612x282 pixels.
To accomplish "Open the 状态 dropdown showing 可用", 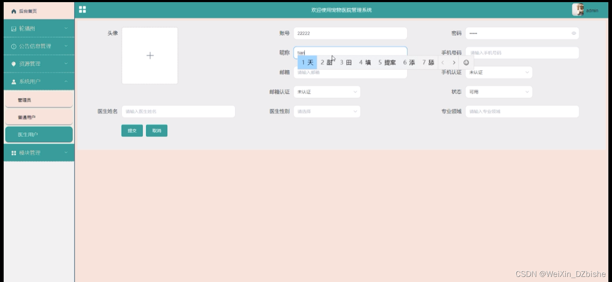I will pyautogui.click(x=499, y=92).
